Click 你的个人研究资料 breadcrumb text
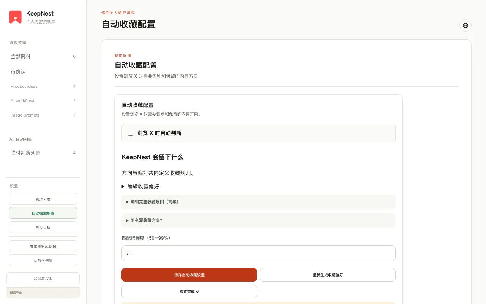Image resolution: width=486 pixels, height=304 pixels. (x=118, y=13)
